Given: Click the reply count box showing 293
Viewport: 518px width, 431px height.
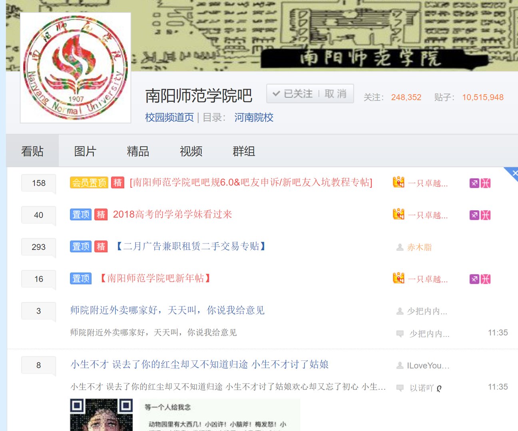Looking at the screenshot, I should pos(38,247).
